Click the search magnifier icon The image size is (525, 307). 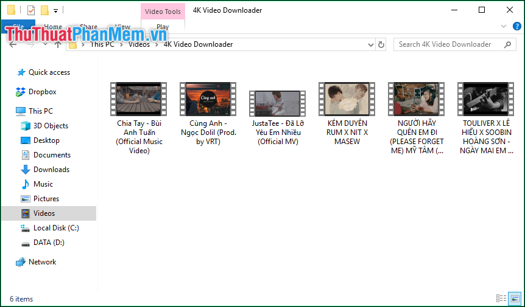click(x=507, y=44)
